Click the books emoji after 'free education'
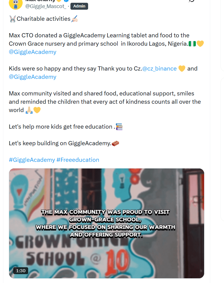 [x=119, y=127]
